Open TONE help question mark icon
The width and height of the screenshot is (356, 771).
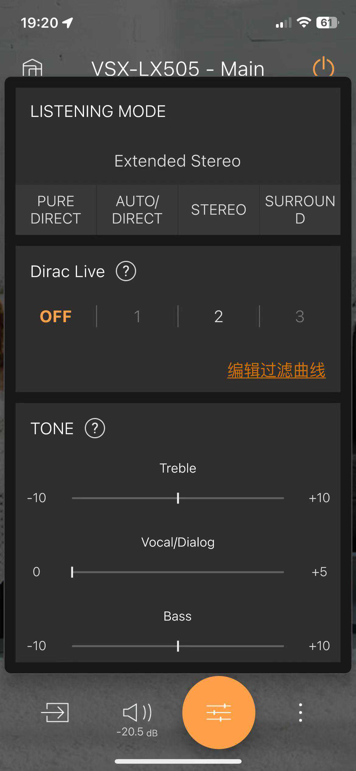pos(95,428)
